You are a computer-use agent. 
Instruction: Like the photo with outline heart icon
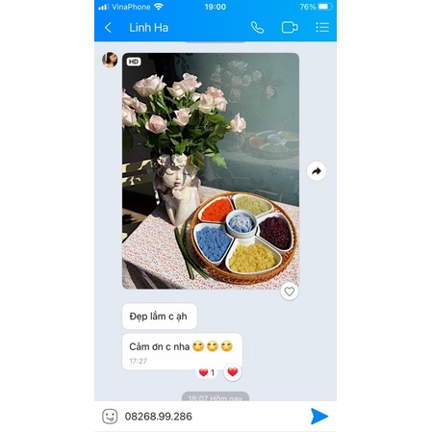point(290,292)
